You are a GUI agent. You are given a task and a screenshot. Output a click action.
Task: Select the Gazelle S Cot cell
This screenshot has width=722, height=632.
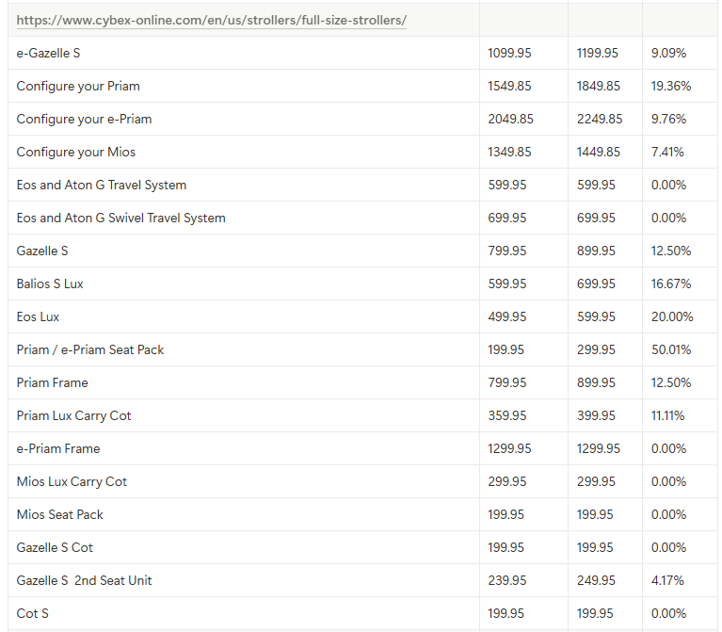coord(244,547)
